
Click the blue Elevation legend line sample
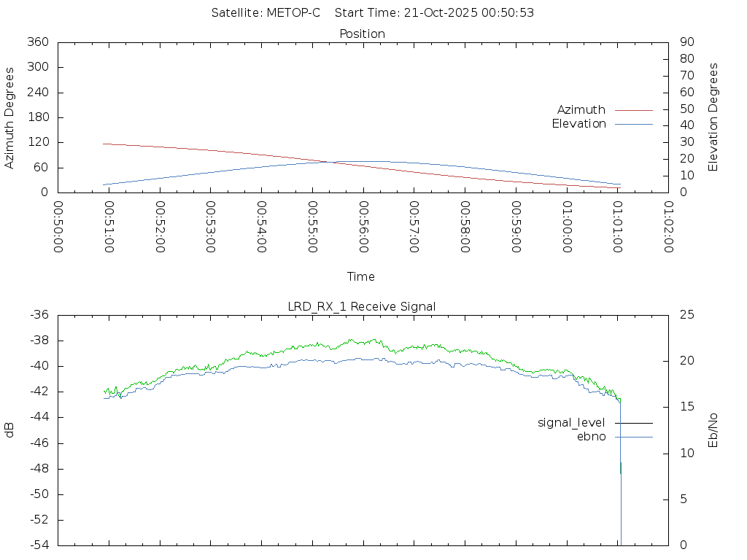pos(633,124)
